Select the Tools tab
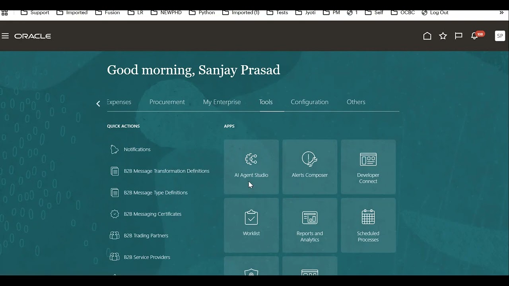Screen dimensions: 509x286 pyautogui.click(x=266, y=102)
